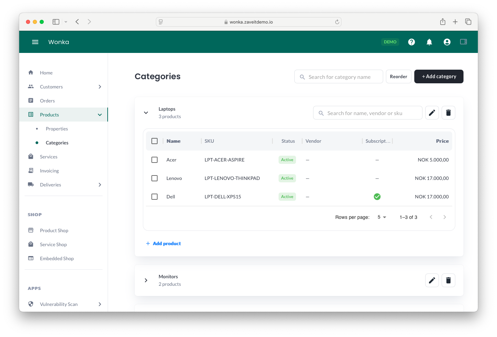Viewport: 497px width, 337px height.
Task: Click the Embedded Shop window icon
Action: click(x=31, y=258)
